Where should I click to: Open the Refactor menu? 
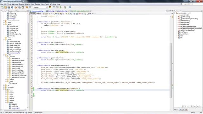pos(28,4)
